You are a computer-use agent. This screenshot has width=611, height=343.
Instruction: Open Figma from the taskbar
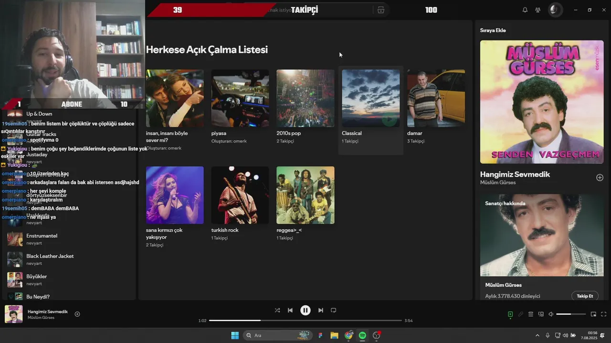pos(320,335)
